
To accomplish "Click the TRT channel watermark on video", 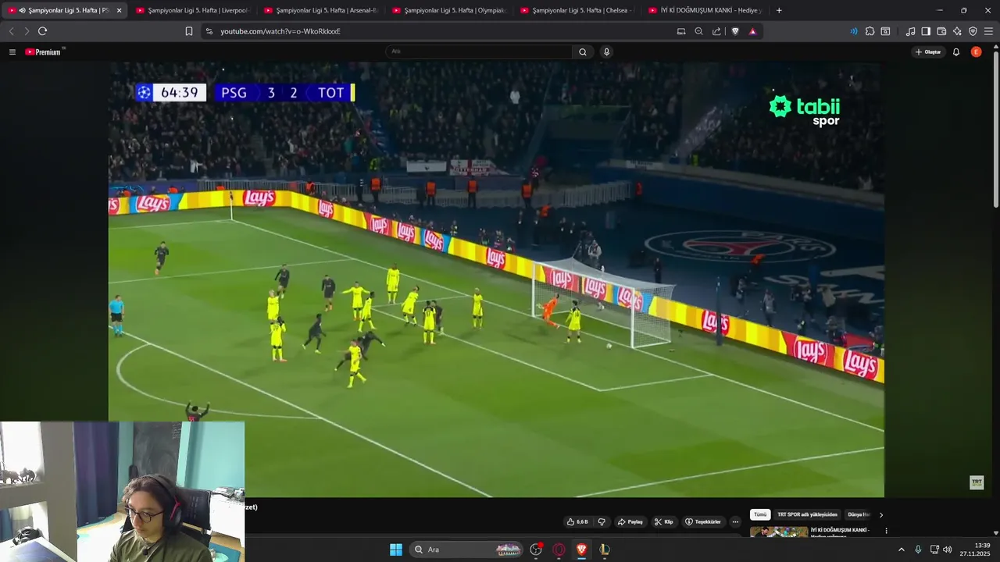I will coord(977,482).
